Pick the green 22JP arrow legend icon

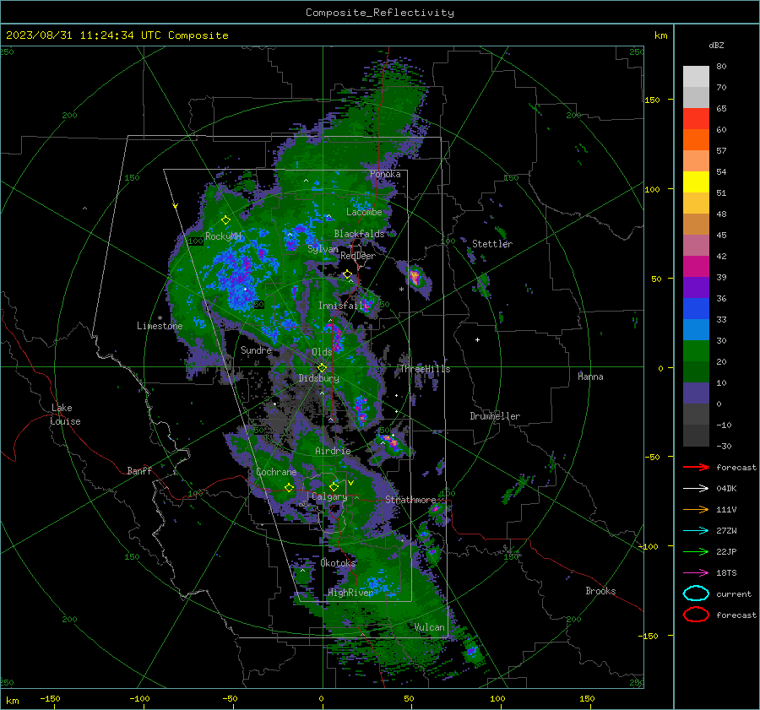point(696,551)
